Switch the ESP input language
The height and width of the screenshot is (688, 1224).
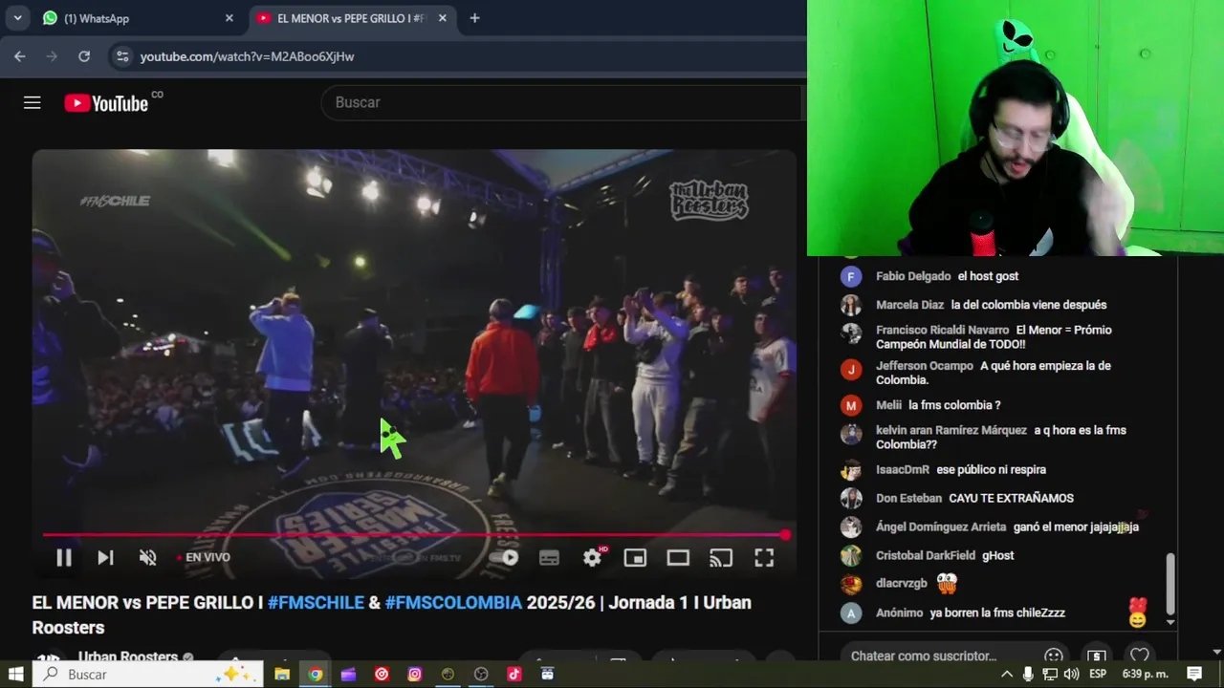click(x=1099, y=674)
